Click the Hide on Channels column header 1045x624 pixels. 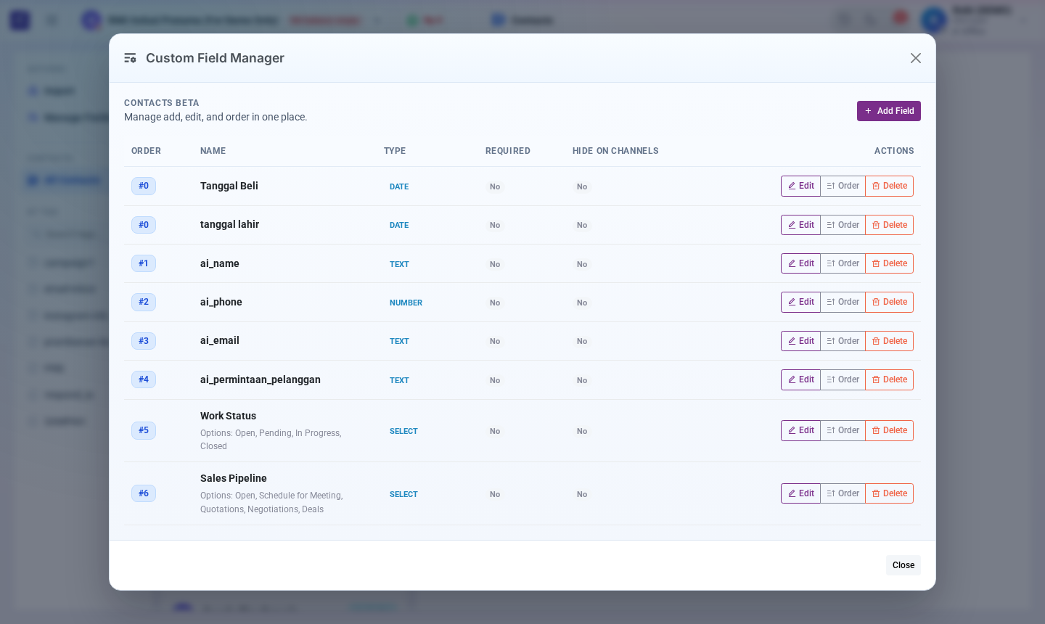tap(615, 151)
